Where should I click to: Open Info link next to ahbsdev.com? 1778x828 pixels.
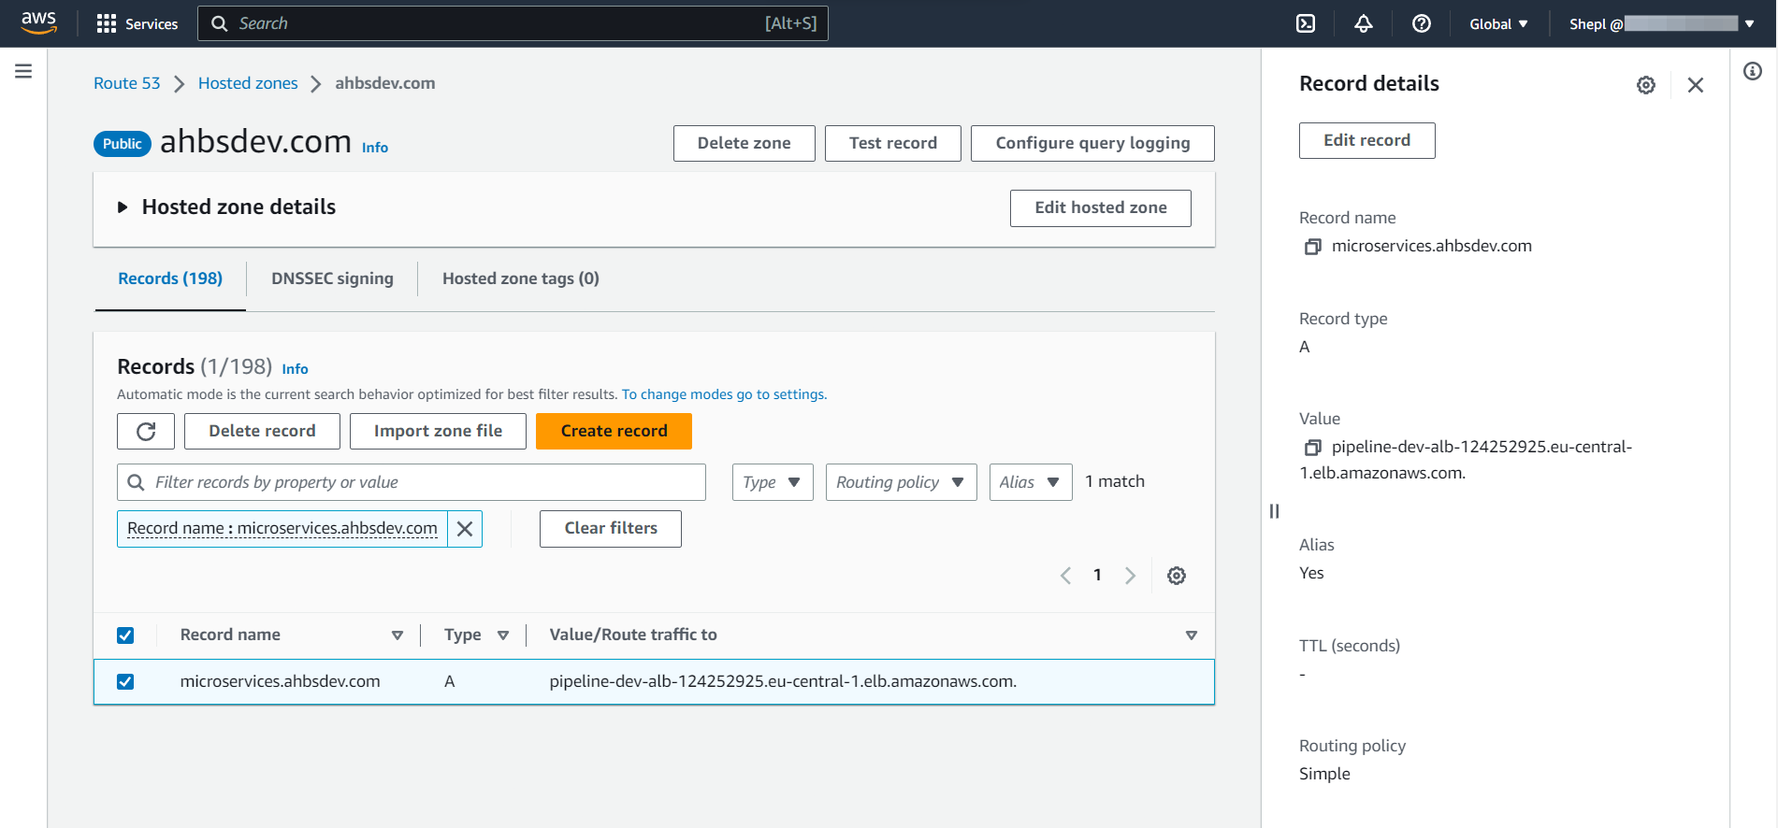(375, 148)
